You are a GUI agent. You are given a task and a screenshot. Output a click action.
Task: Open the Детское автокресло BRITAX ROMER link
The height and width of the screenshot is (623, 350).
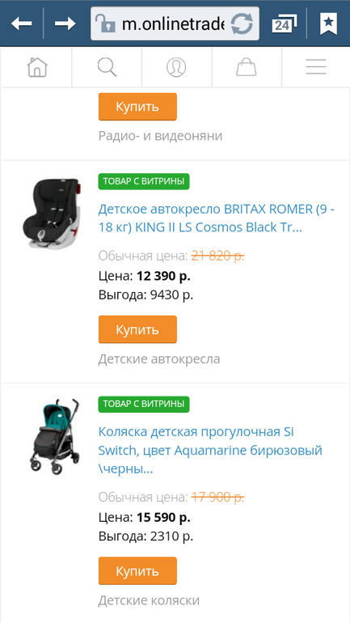[217, 218]
